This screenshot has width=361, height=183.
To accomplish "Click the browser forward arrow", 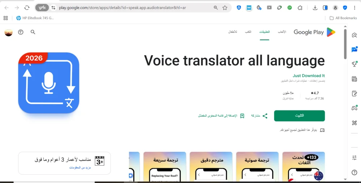I will pos(17,8).
